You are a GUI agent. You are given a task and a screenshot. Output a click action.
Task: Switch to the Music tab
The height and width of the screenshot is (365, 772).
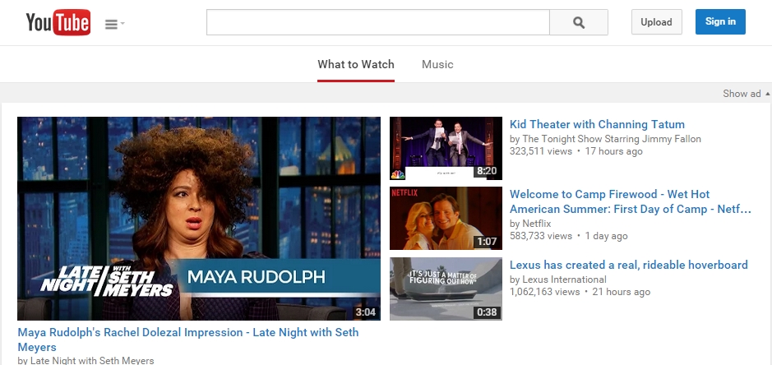(437, 65)
